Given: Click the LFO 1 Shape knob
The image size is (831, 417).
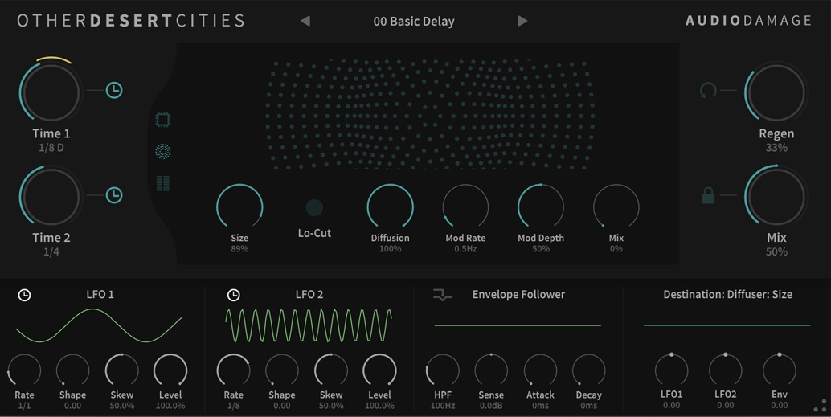Looking at the screenshot, I should (x=72, y=370).
